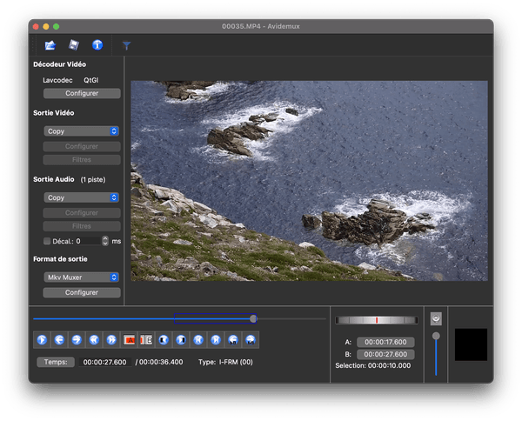Viewport: 522px width, 421px height.
Task: Click the (1 piste) audio track label
Action: pos(93,180)
